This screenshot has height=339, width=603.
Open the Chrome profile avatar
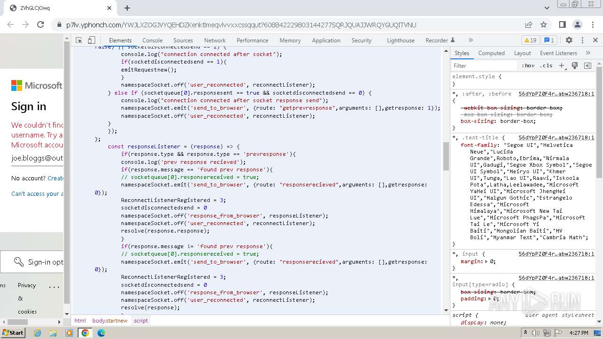[x=577, y=25]
